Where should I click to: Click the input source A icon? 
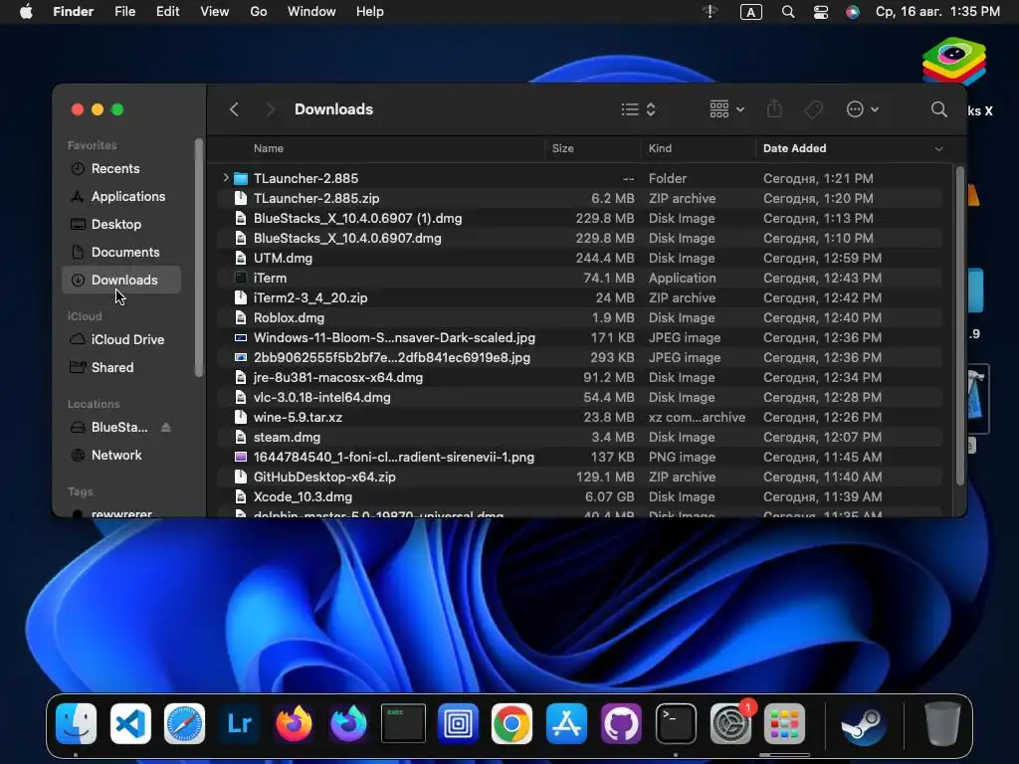[x=751, y=12]
